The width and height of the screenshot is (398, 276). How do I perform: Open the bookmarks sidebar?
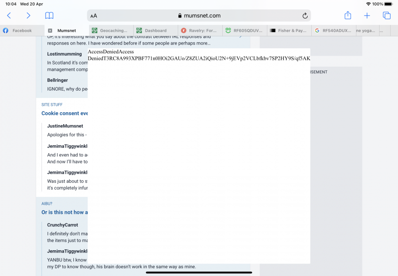(x=49, y=15)
